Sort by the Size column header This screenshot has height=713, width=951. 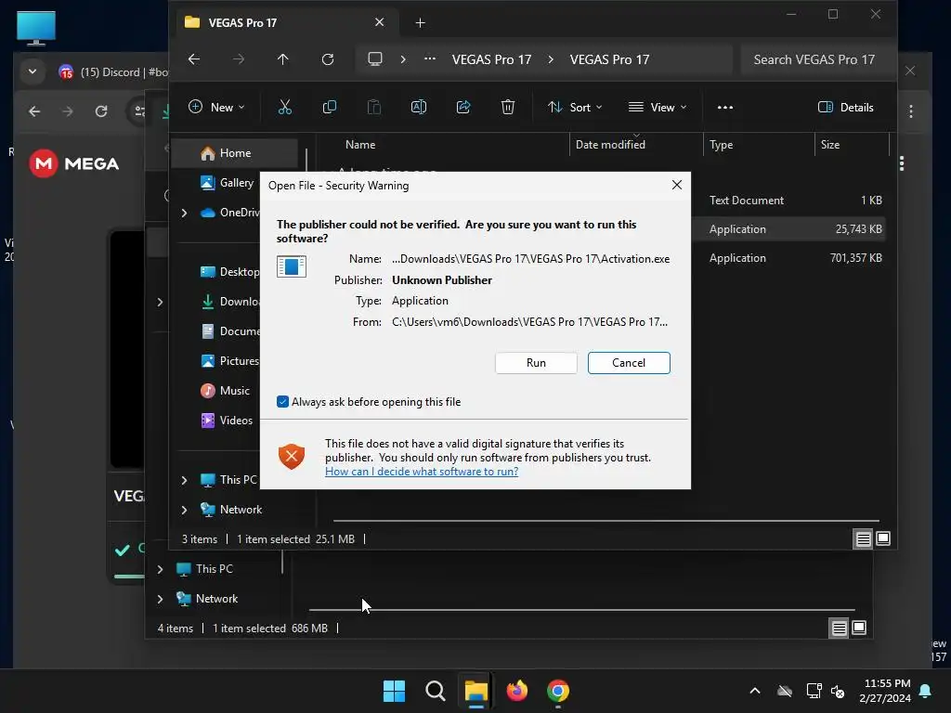829,144
